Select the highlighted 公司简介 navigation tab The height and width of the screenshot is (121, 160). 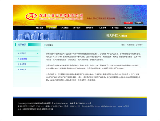click(x=51, y=28)
